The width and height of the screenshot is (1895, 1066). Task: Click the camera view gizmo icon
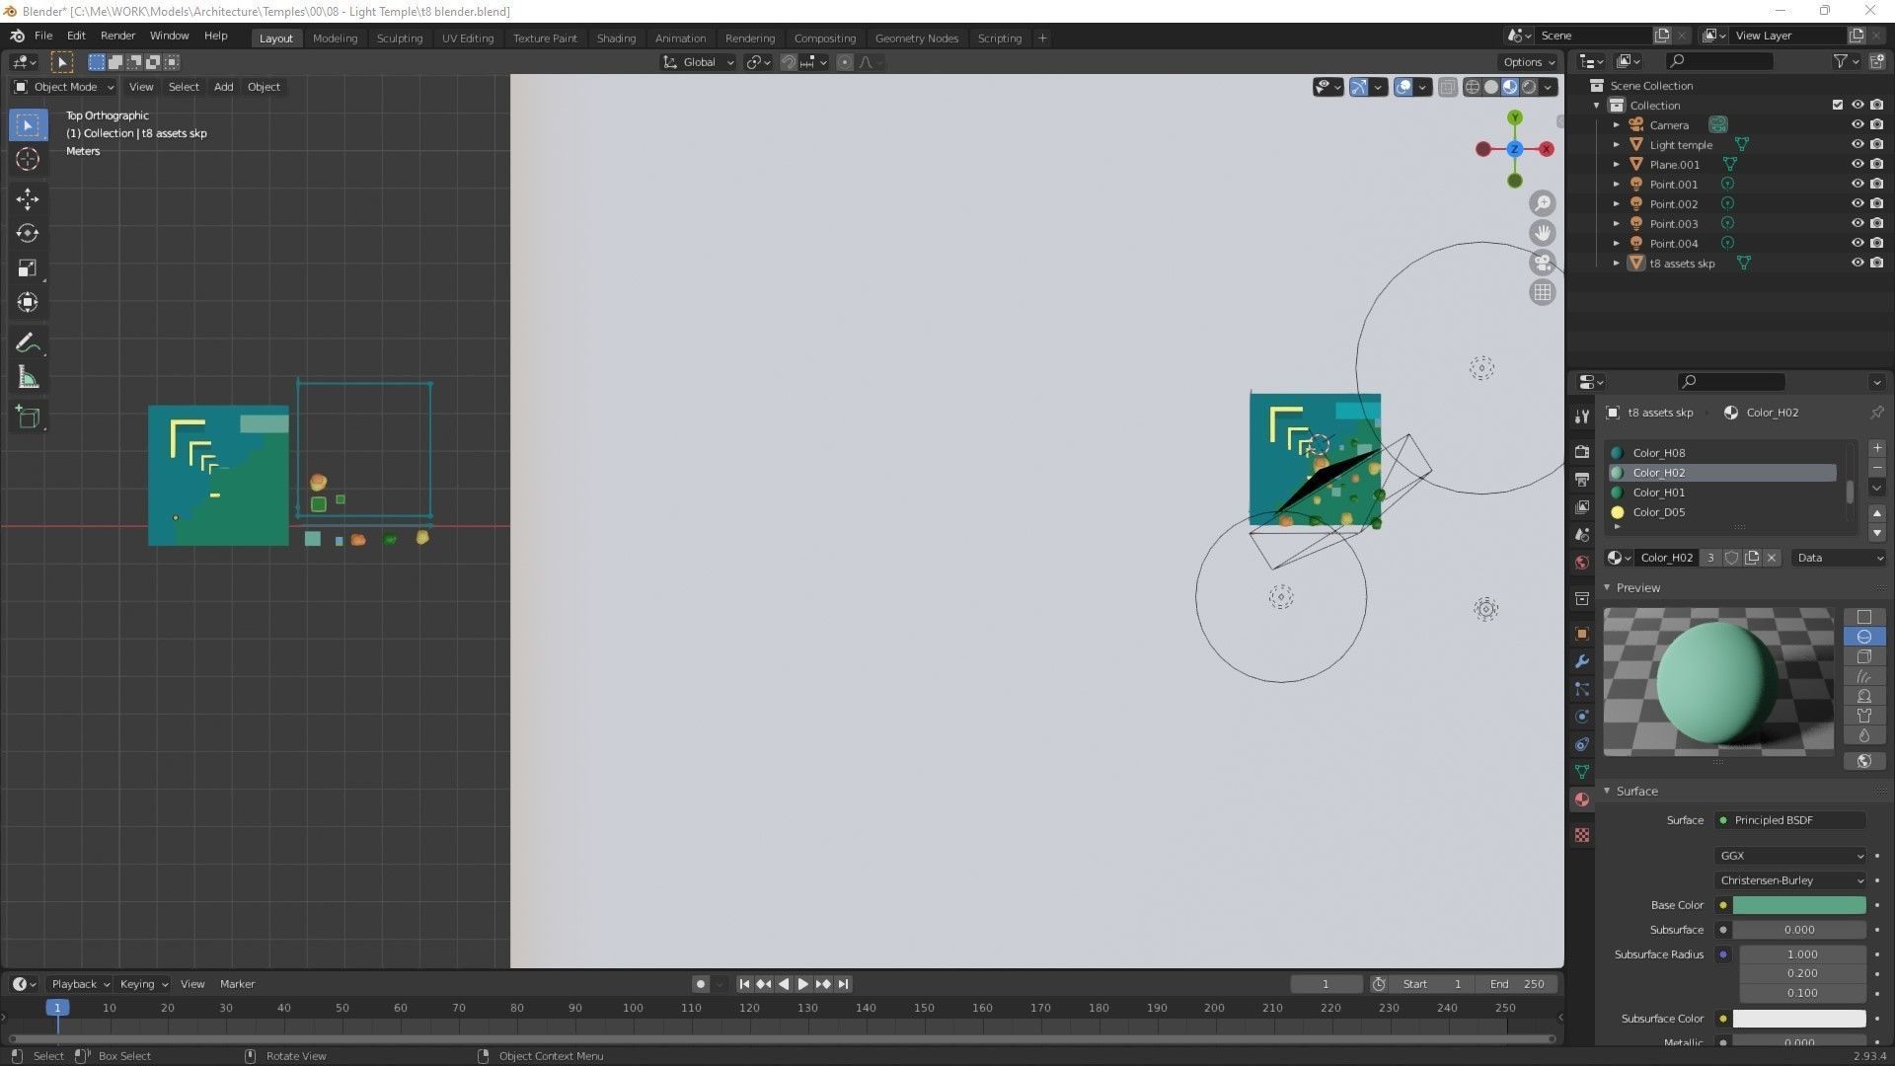click(1542, 263)
